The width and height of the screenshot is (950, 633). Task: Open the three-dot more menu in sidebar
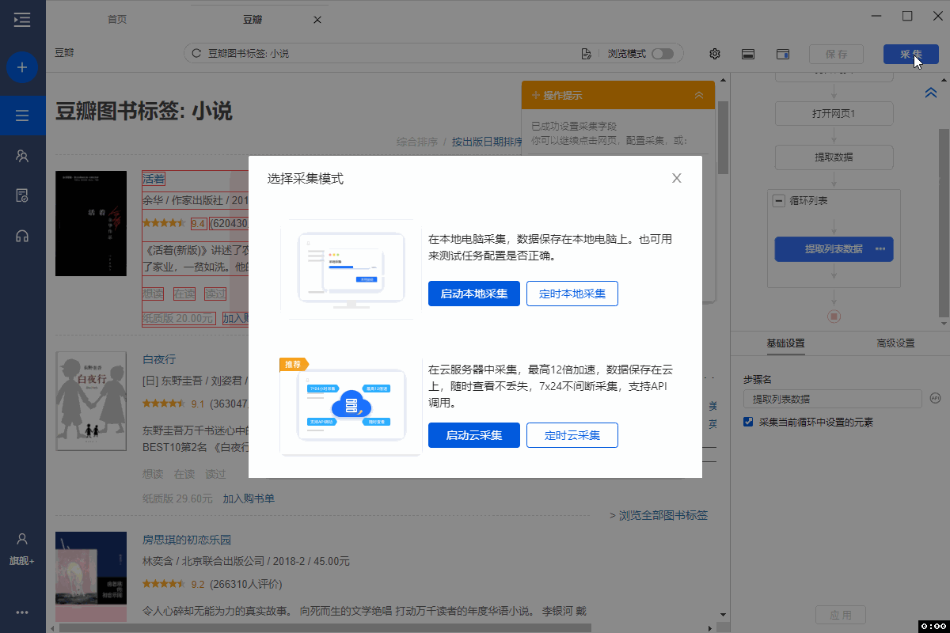22,612
